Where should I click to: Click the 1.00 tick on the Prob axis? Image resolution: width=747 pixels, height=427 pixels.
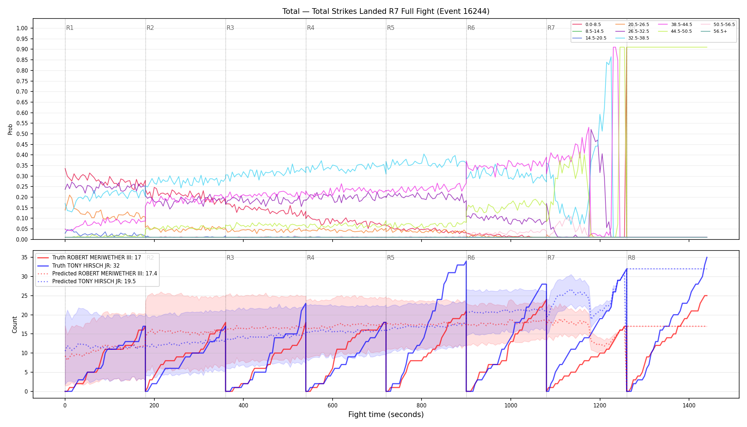[x=22, y=28]
